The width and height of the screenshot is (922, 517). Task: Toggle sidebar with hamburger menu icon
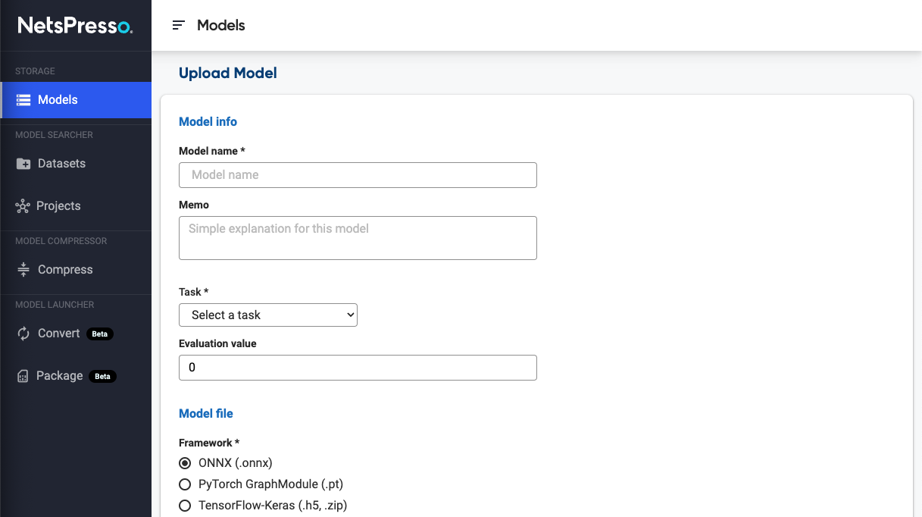(179, 25)
